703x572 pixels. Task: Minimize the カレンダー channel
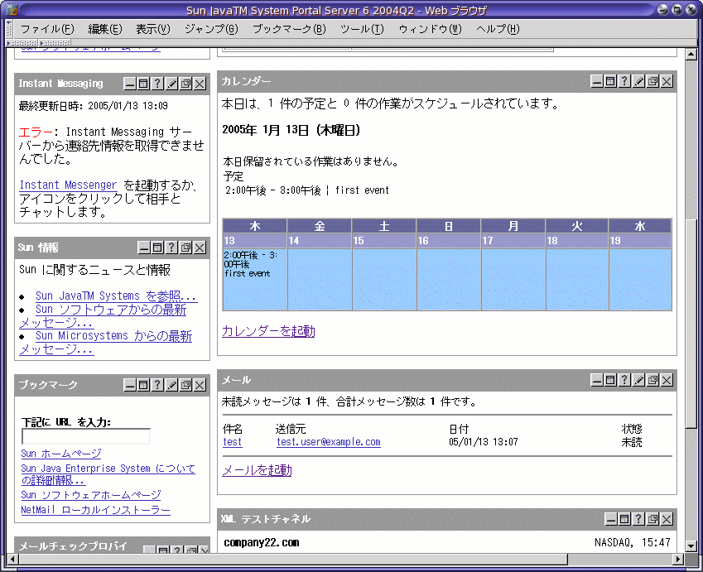pyautogui.click(x=596, y=81)
